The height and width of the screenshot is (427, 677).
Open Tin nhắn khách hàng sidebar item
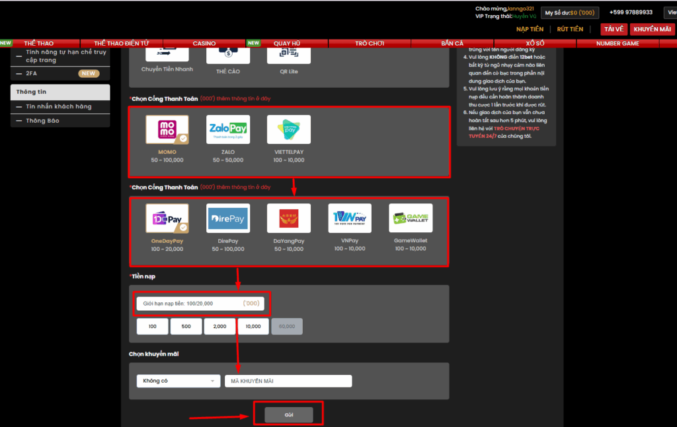click(60, 106)
